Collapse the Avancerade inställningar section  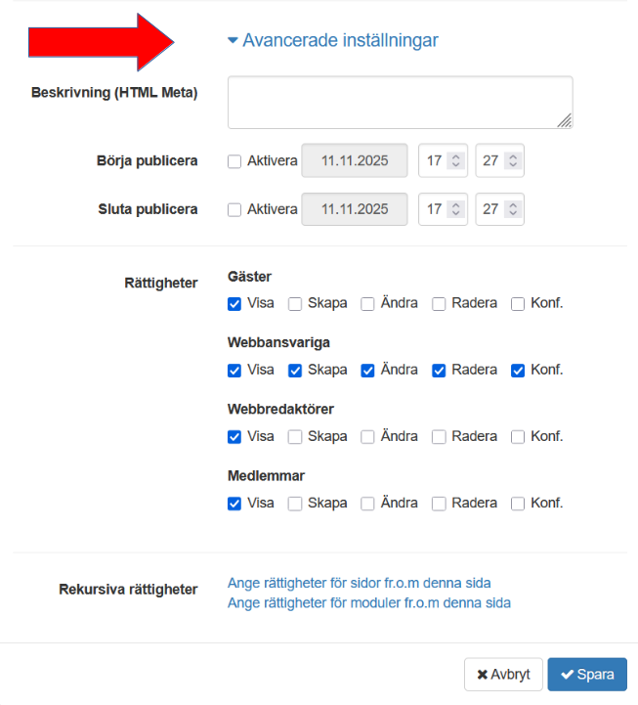[332, 40]
